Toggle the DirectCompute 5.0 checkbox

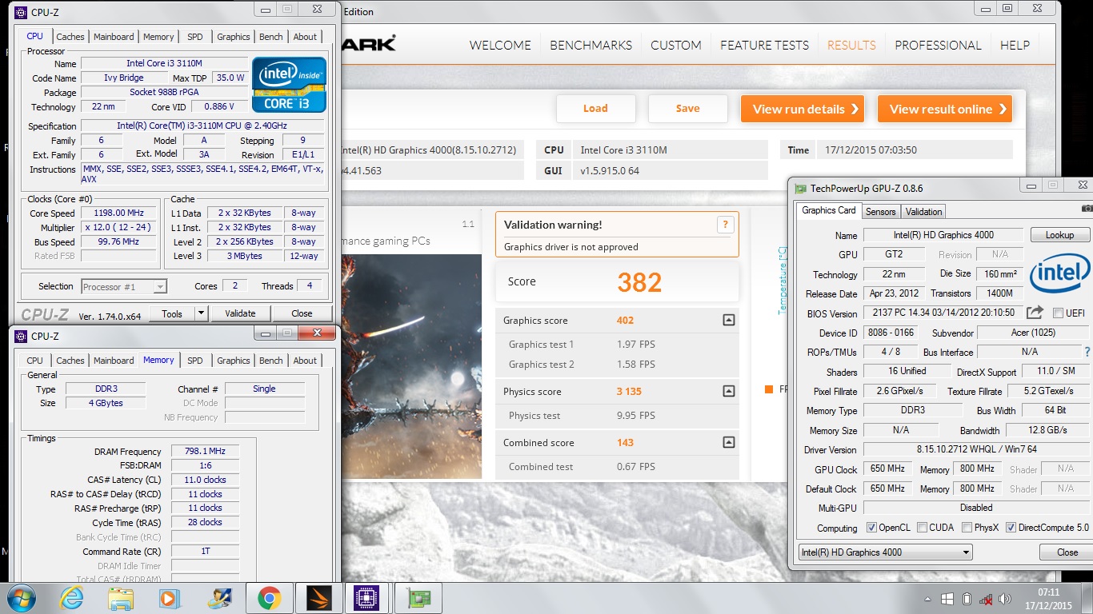click(1011, 528)
